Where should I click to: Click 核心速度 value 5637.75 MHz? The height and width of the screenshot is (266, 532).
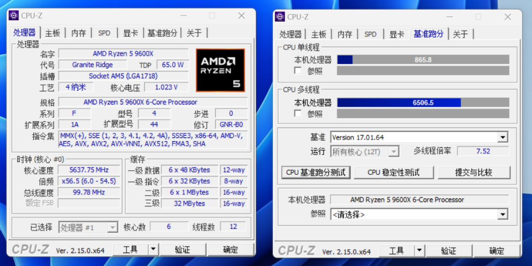tap(89, 170)
